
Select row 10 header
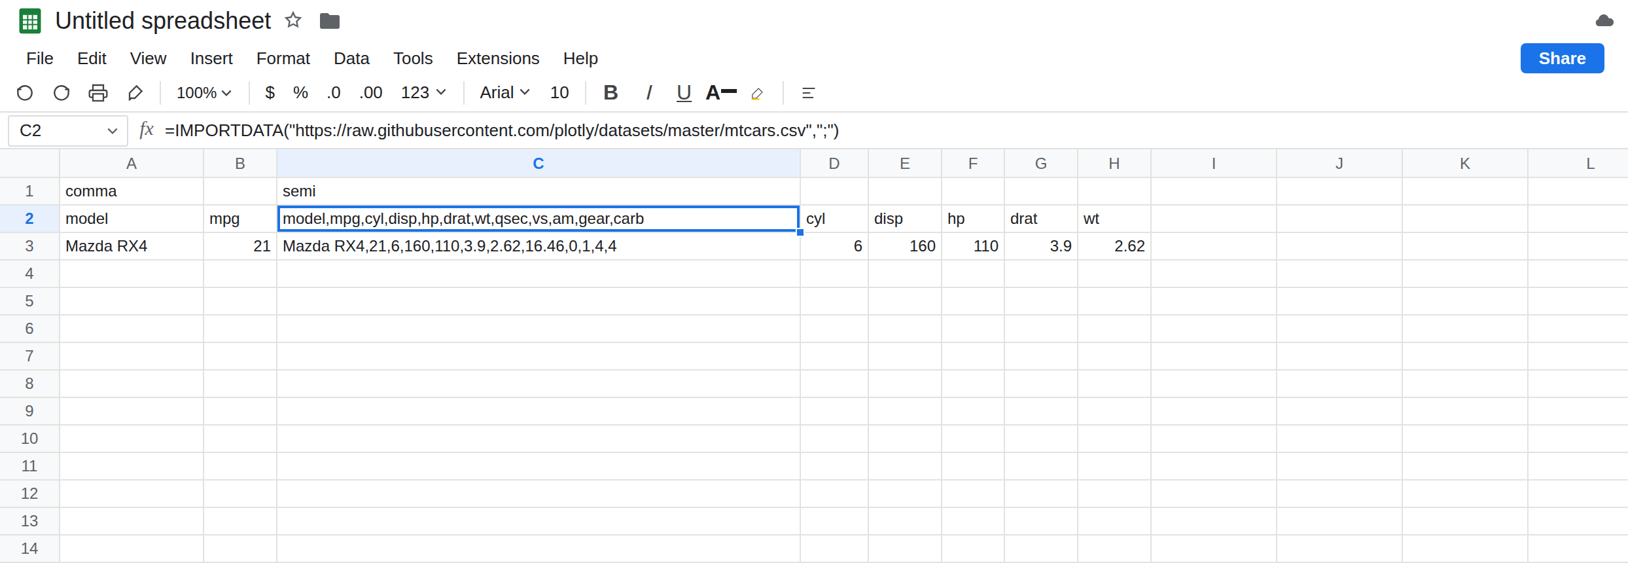(x=29, y=439)
